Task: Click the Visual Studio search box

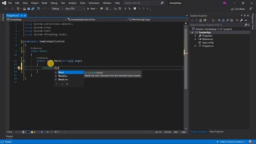Action: pyautogui.click(x=144, y=3)
